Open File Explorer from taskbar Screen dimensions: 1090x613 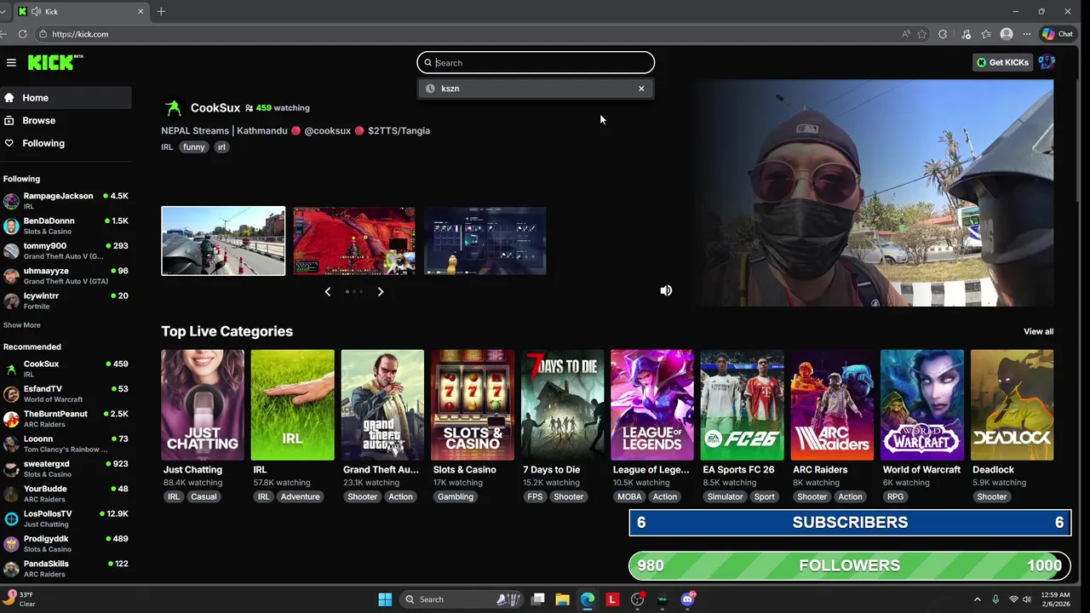tap(562, 599)
